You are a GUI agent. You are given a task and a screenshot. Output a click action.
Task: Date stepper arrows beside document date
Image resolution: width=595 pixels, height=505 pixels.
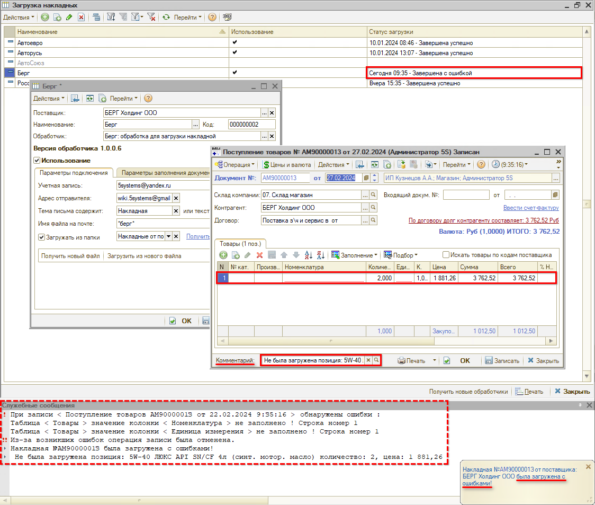(x=375, y=178)
